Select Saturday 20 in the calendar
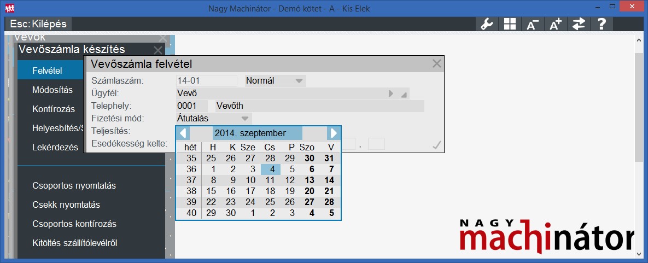This screenshot has height=263, width=648. click(x=309, y=191)
